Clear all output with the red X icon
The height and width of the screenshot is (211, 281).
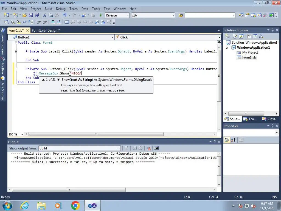148,148
